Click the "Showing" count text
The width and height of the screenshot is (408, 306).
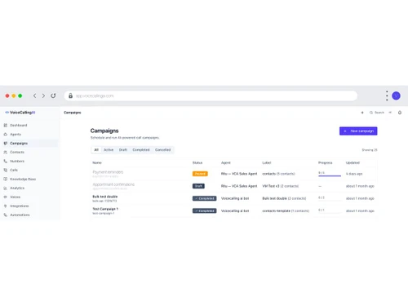(x=370, y=150)
